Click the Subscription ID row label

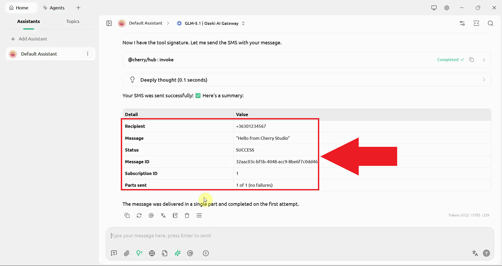[141, 173]
